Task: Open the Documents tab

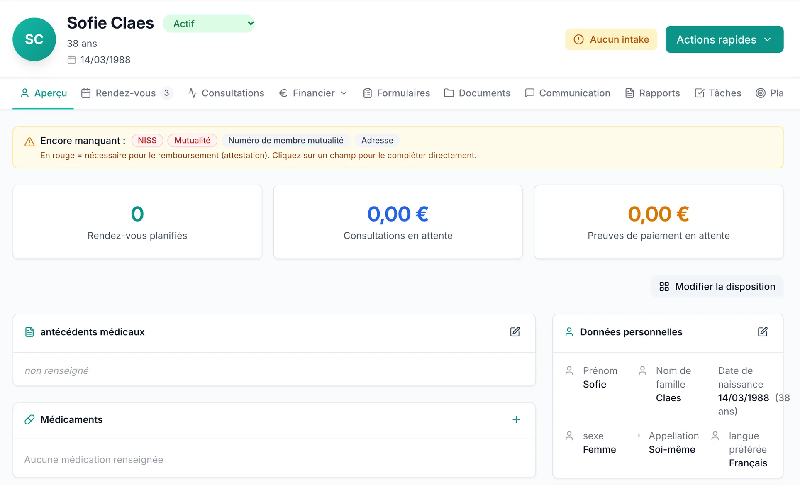Action: pos(477,93)
